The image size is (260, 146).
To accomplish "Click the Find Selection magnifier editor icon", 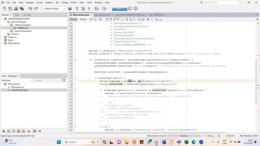I will coord(107,19).
